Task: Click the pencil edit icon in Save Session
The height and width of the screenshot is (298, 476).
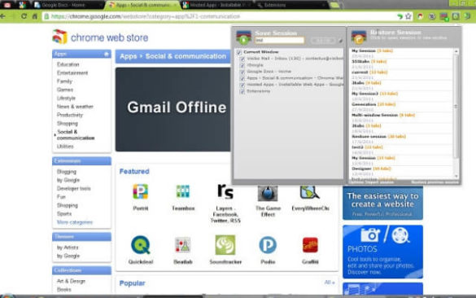Action: pyautogui.click(x=341, y=41)
